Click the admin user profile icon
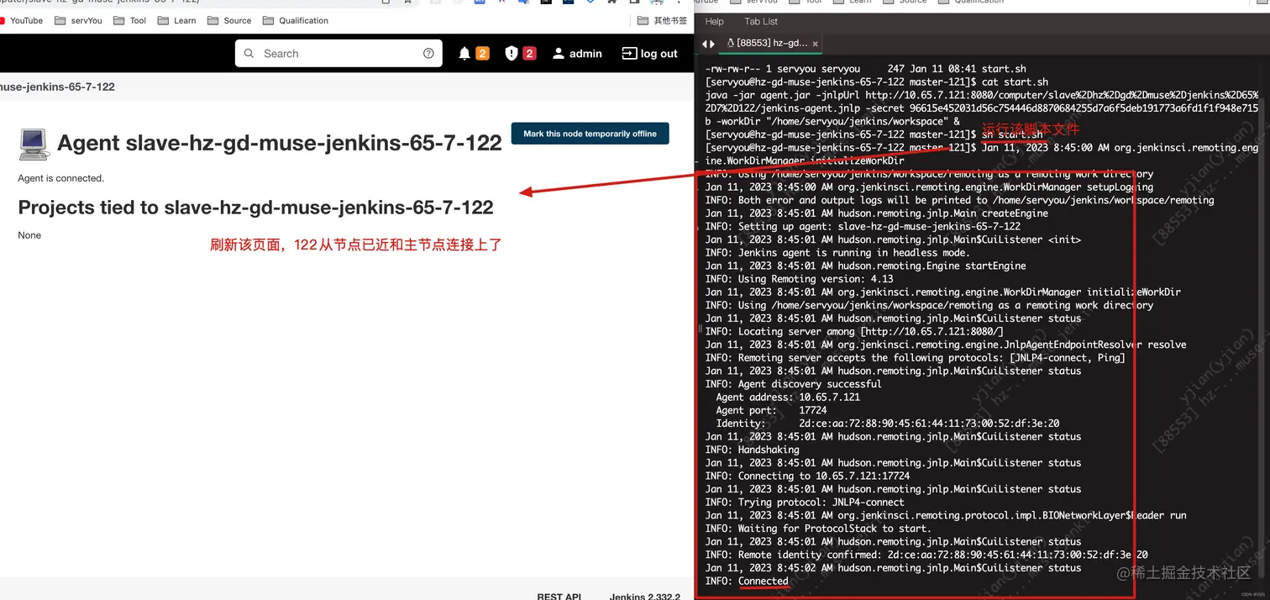The width and height of the screenshot is (1270, 600). [559, 54]
